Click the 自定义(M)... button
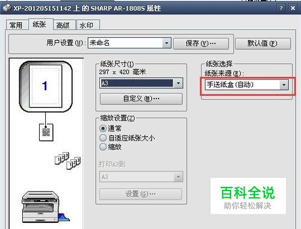301x229 pixels. click(141, 99)
